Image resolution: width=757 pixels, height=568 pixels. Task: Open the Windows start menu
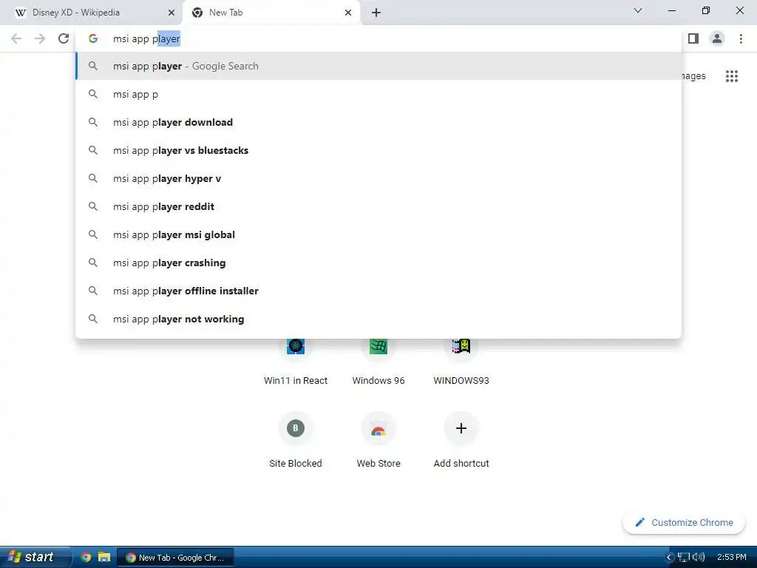point(34,557)
